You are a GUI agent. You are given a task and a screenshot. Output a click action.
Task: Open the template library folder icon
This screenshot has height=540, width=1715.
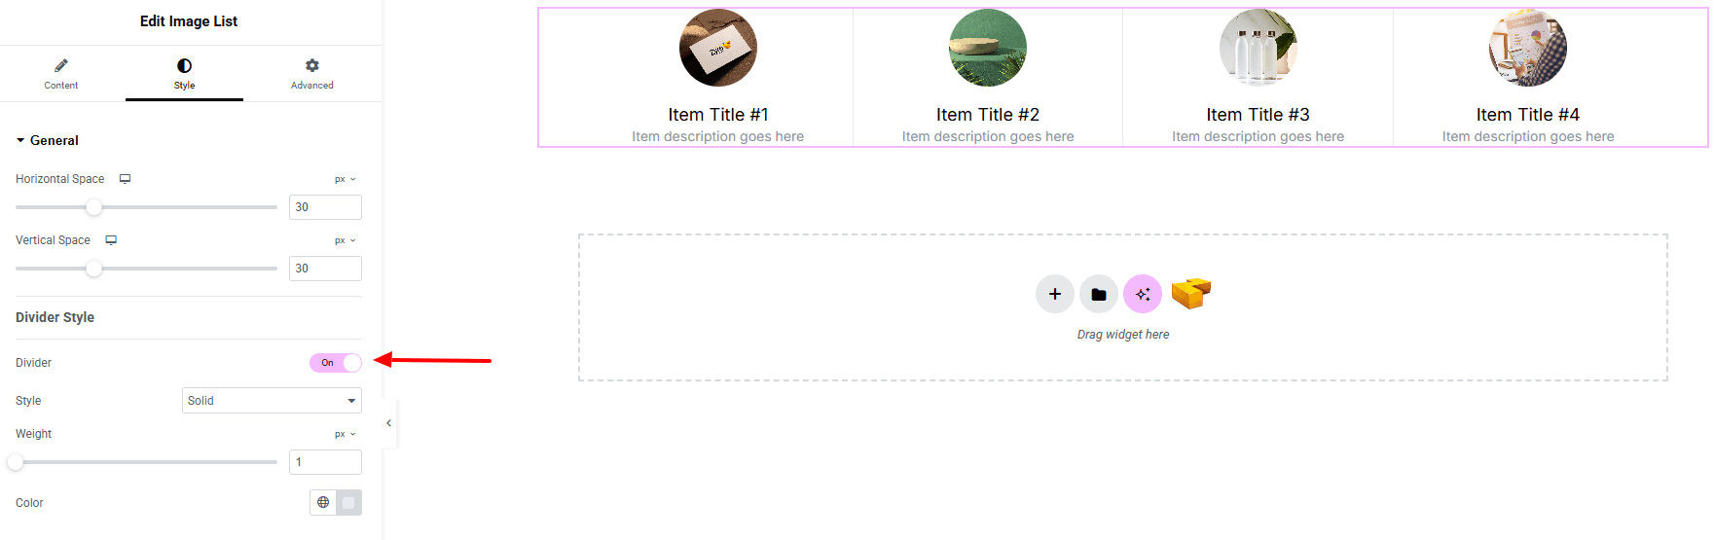(x=1098, y=294)
